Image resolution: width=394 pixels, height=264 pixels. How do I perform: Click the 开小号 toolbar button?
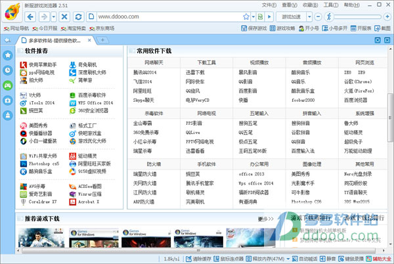(x=309, y=28)
